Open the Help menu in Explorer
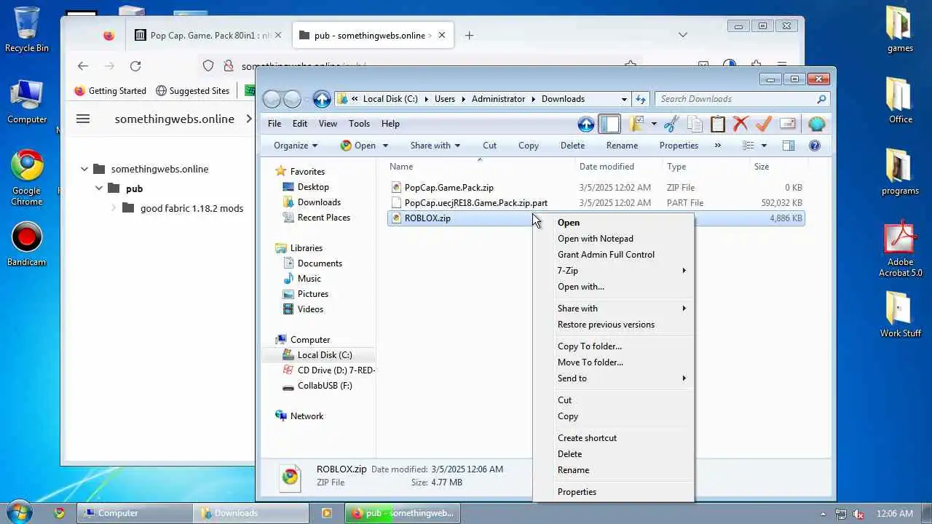932x524 pixels. tap(390, 124)
